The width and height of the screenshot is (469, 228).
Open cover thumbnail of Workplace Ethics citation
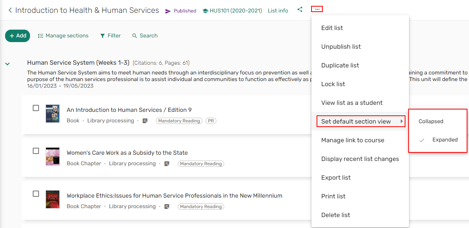[x=53, y=200]
